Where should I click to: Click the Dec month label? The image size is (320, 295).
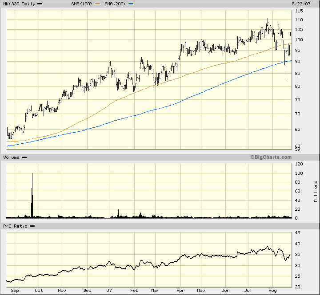pyautogui.click(x=87, y=290)
